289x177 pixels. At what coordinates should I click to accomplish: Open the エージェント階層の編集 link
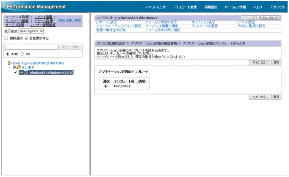click(x=161, y=26)
